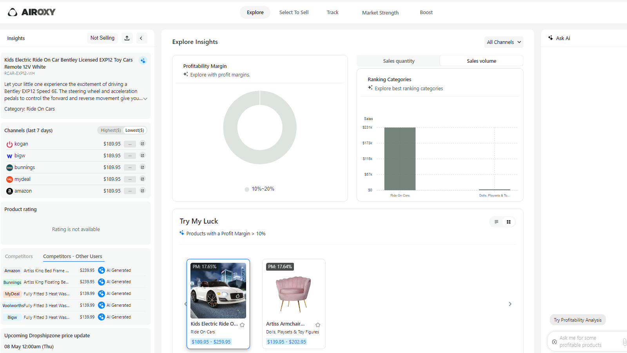Click the profitability margin donut chart
627x353 pixels.
tap(260, 127)
